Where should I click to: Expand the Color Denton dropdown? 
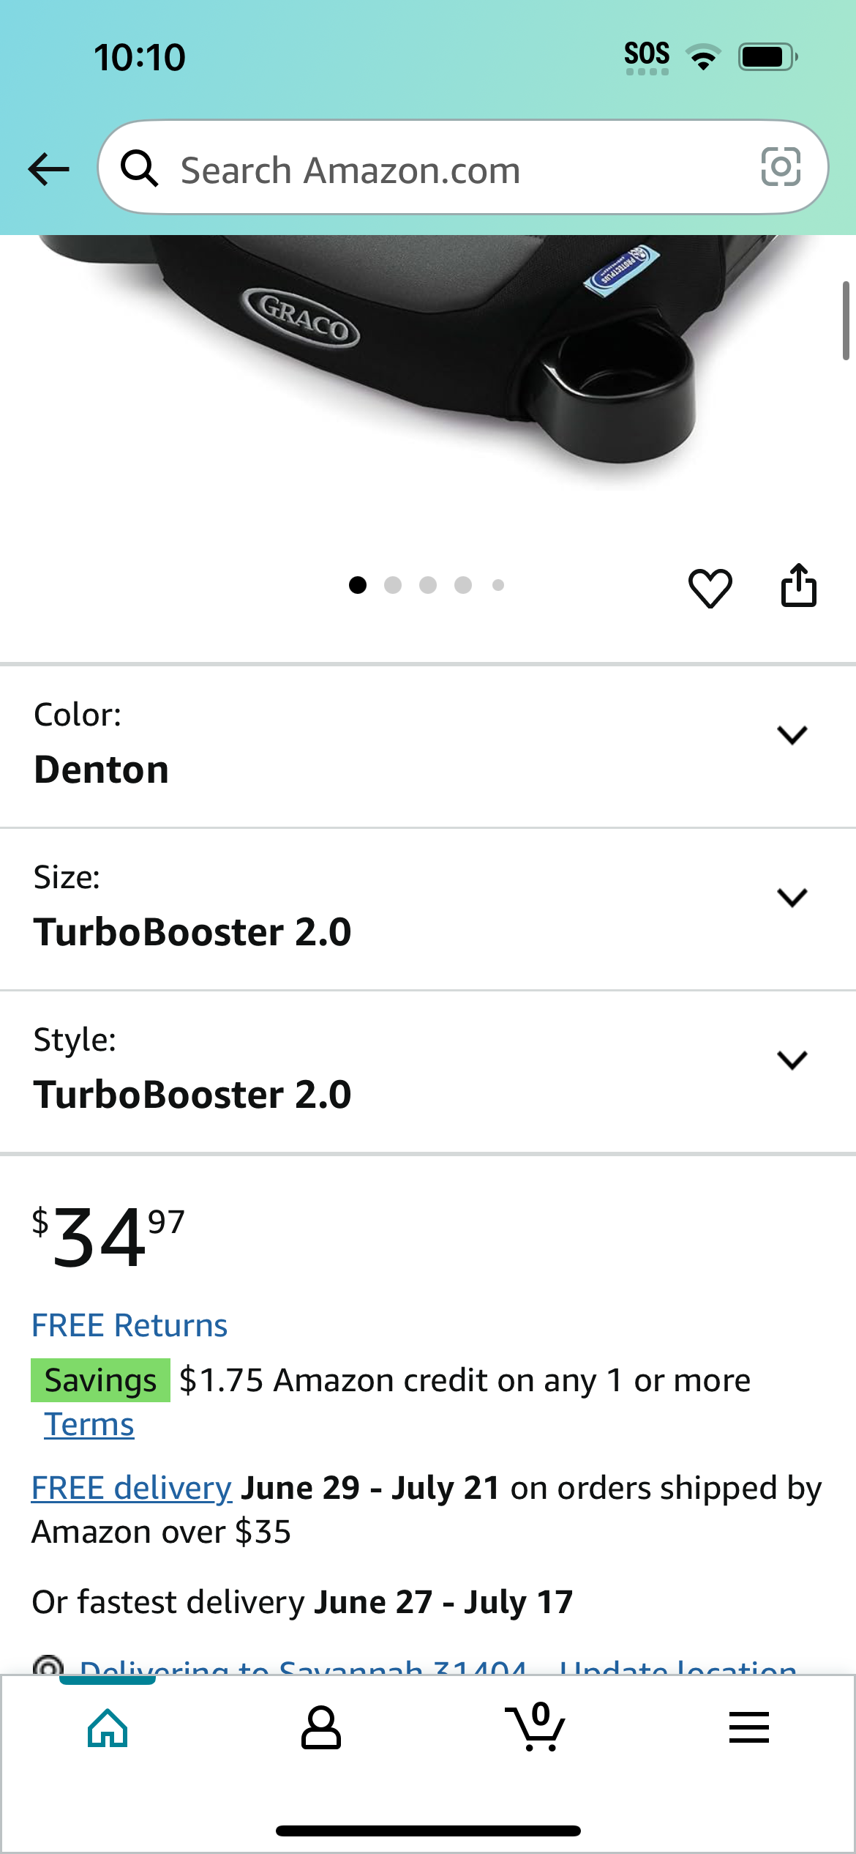428,746
